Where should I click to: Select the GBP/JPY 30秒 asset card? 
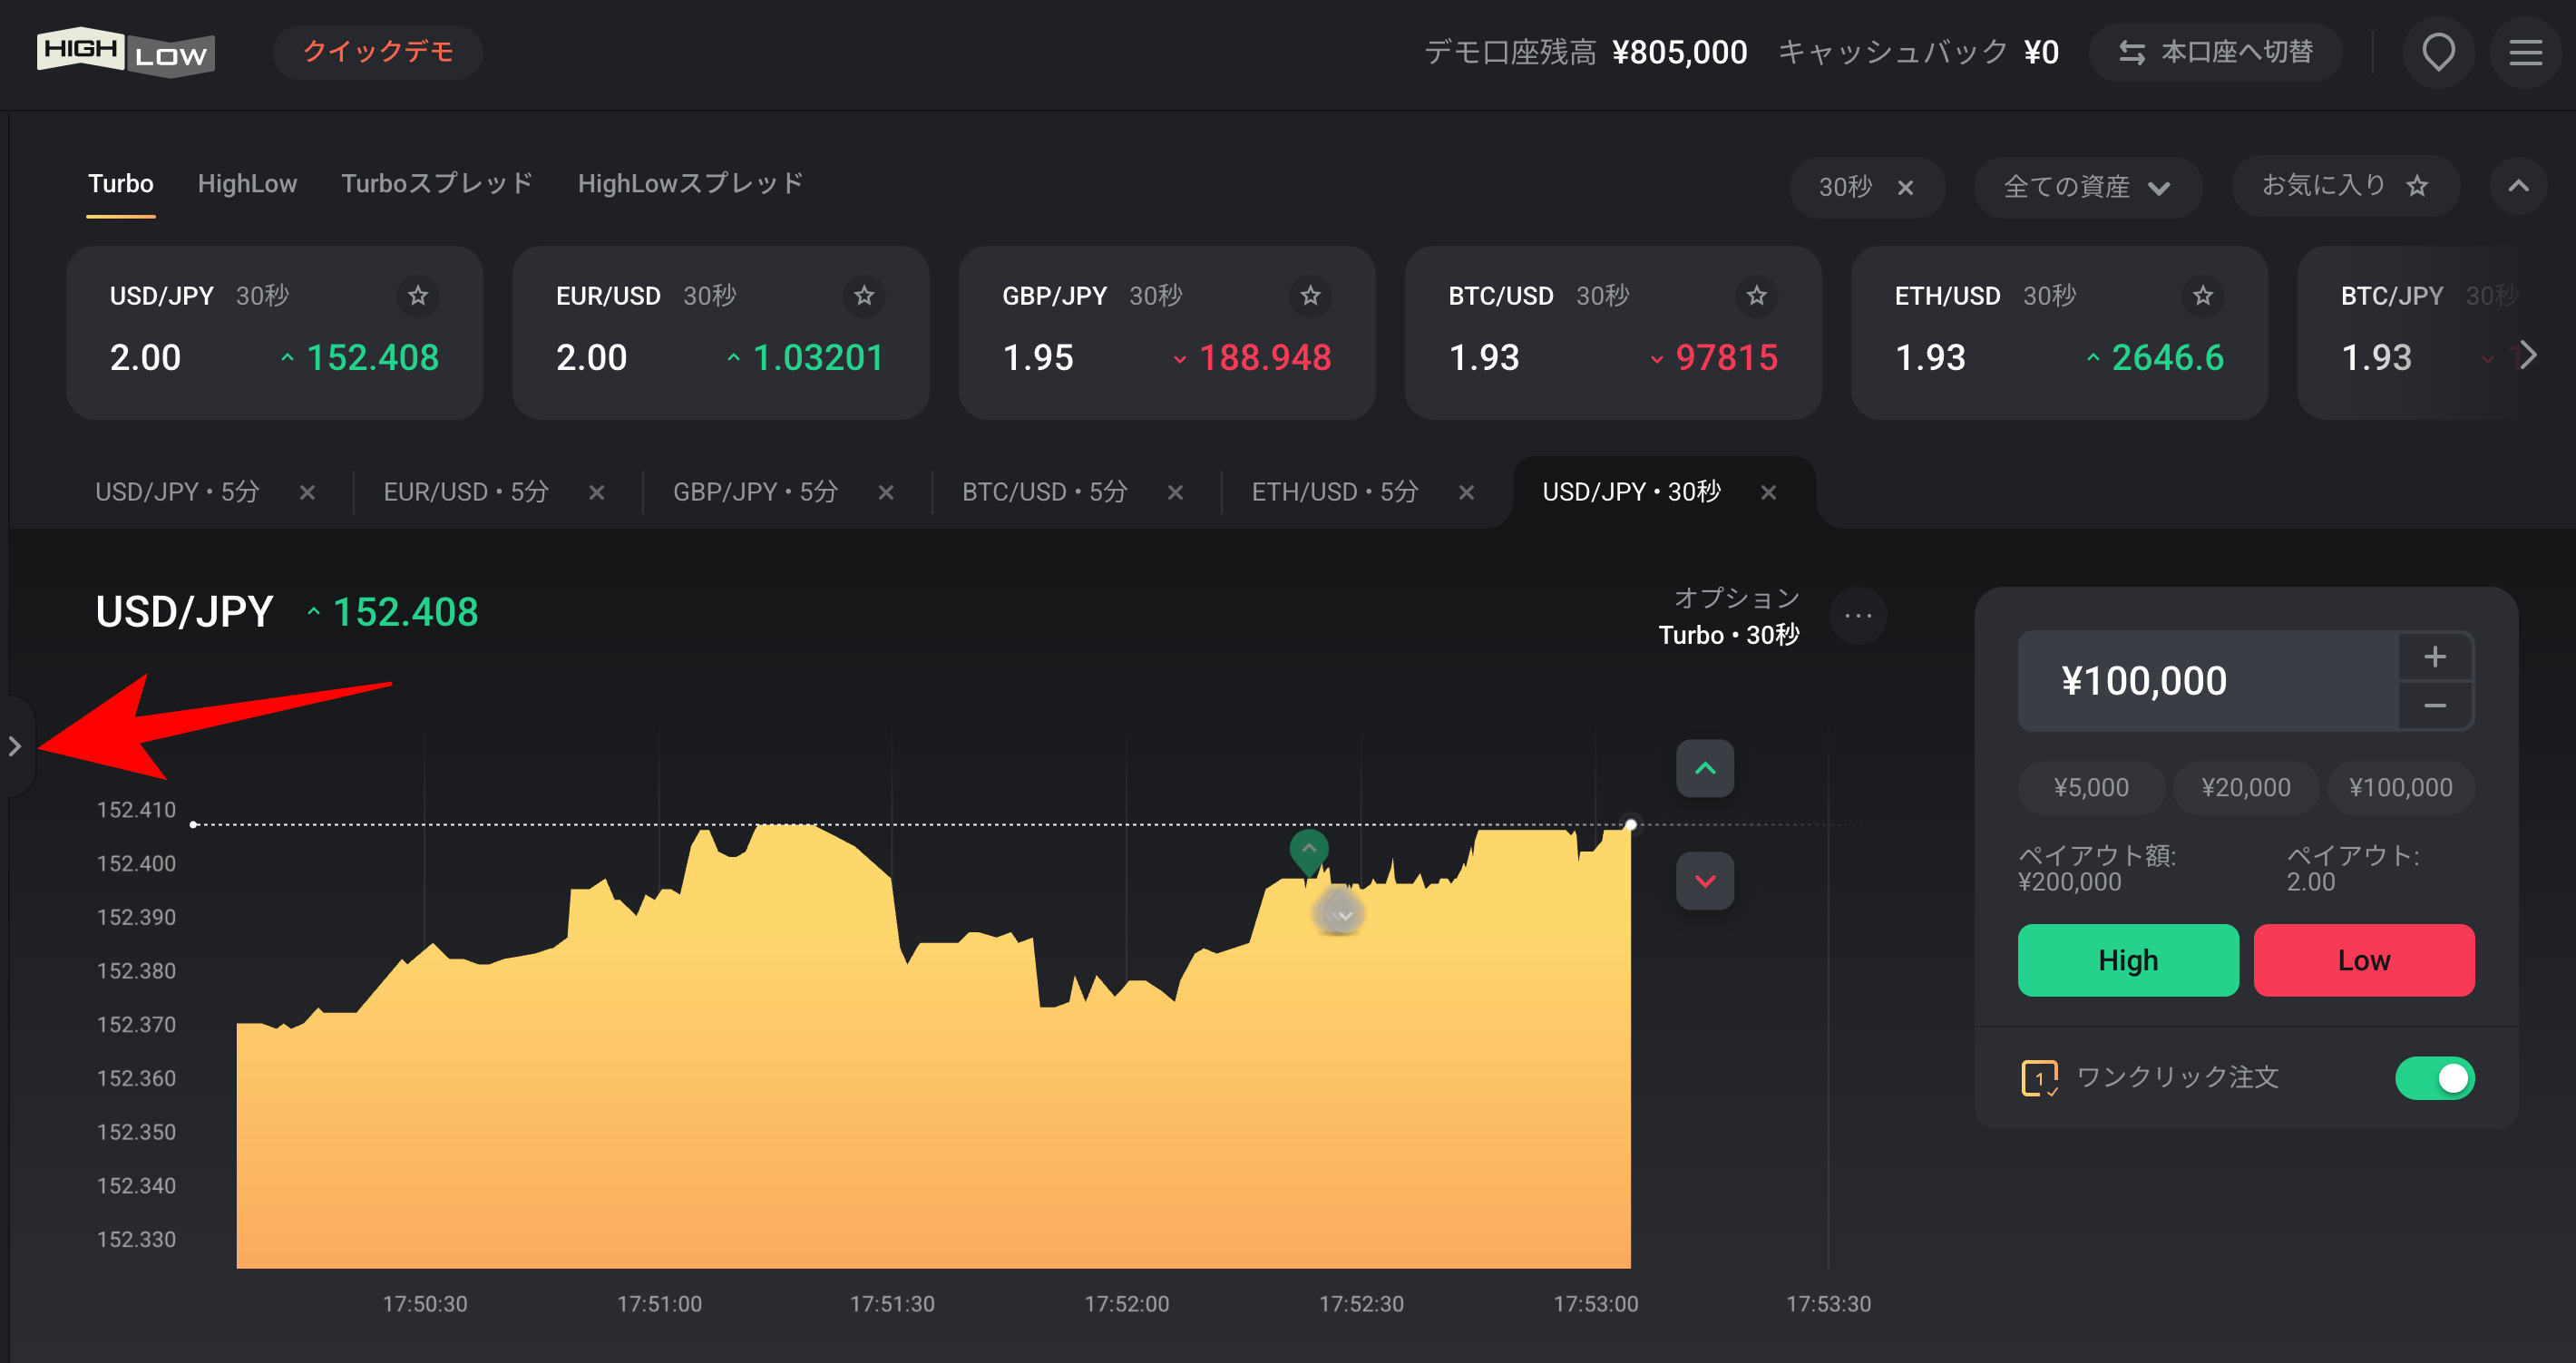pyautogui.click(x=1166, y=333)
